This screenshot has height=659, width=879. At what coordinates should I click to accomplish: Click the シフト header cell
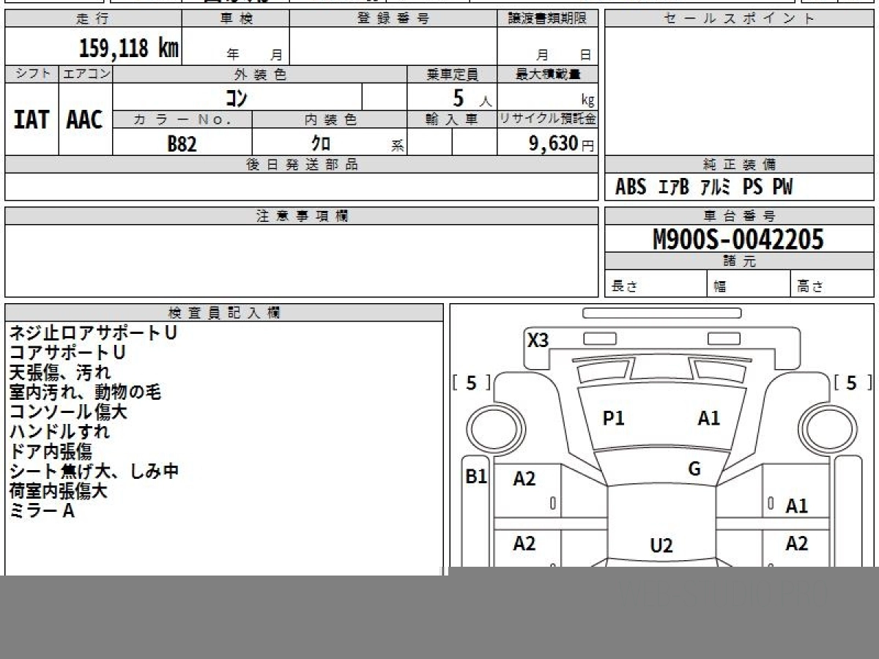[31, 74]
